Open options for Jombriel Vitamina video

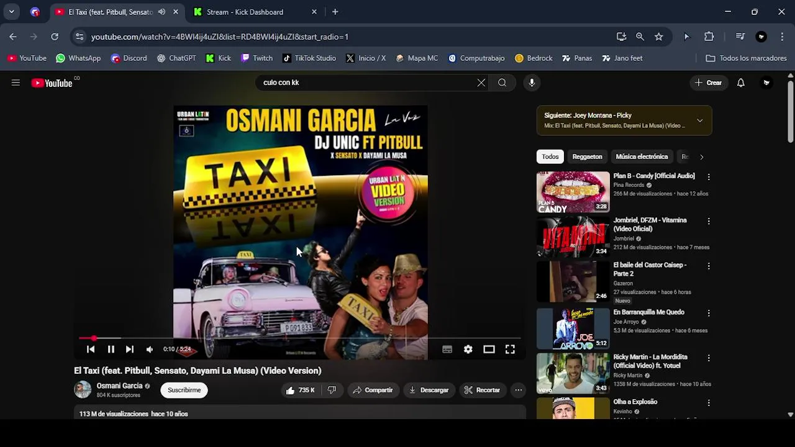[709, 221]
